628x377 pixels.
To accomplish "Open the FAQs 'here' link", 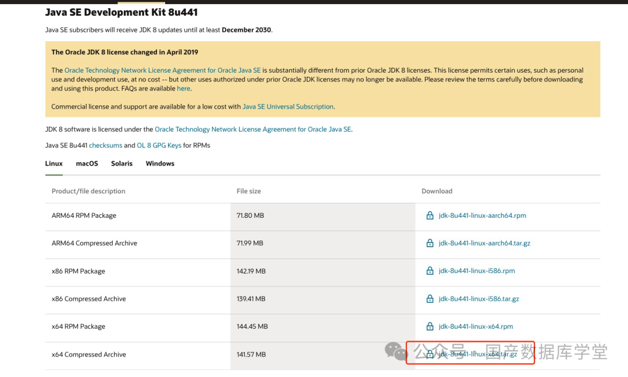I will point(183,88).
